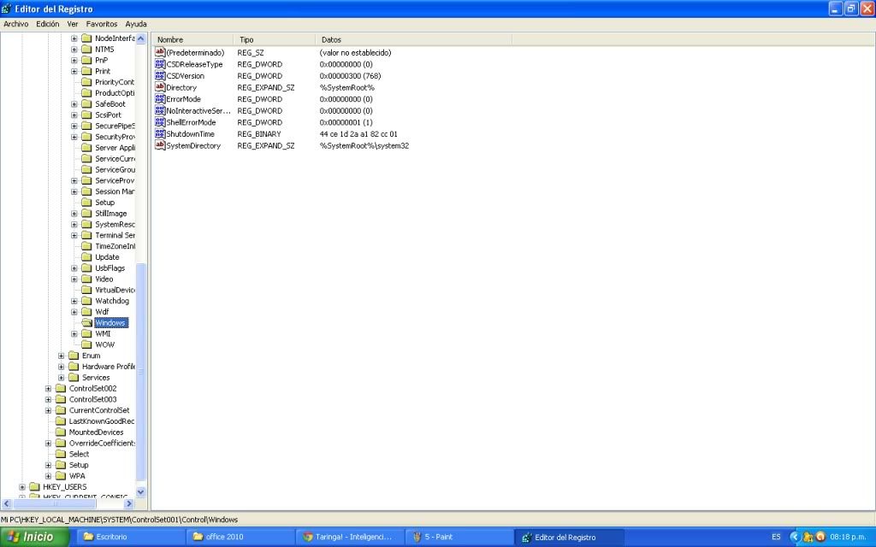Click the CSDReleaseType DWORD value icon

tap(160, 64)
